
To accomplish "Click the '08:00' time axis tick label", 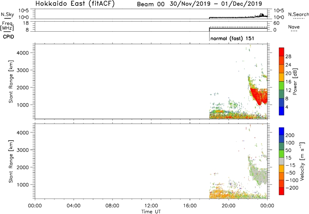I will tap(112, 206).
